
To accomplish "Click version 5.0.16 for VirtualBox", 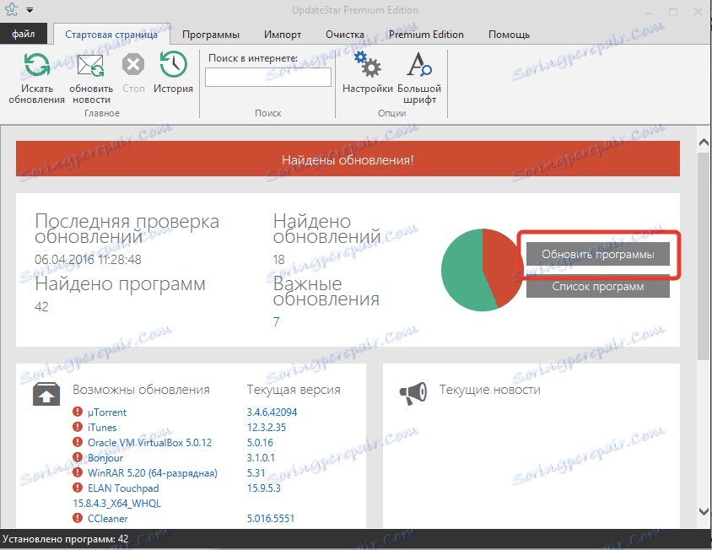I will point(260,442).
